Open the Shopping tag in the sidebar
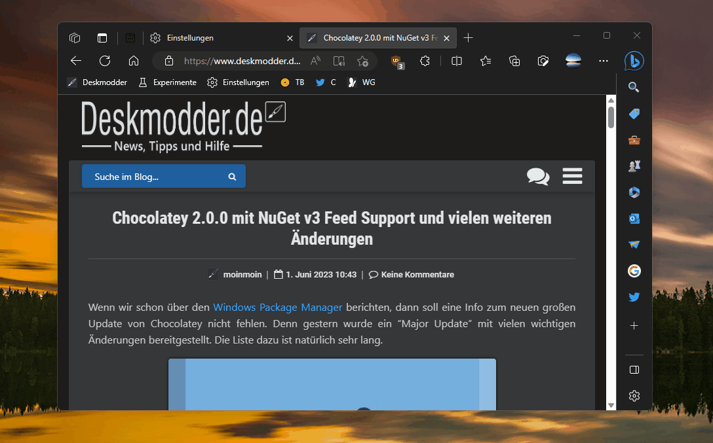Image resolution: width=713 pixels, height=443 pixels. pos(634,113)
